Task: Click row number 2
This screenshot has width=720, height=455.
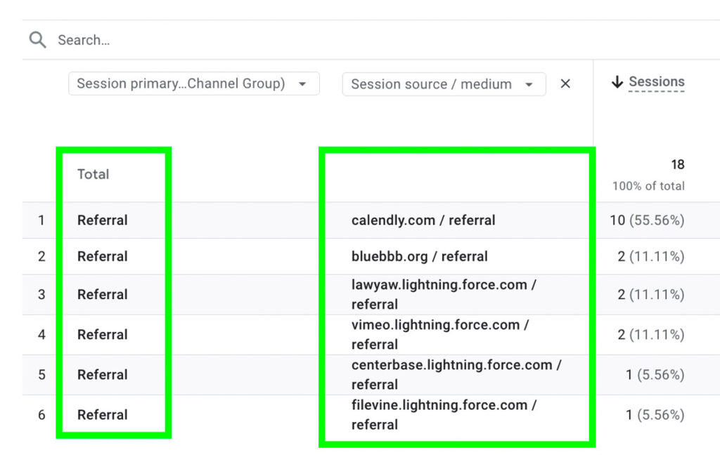Action: 41,256
